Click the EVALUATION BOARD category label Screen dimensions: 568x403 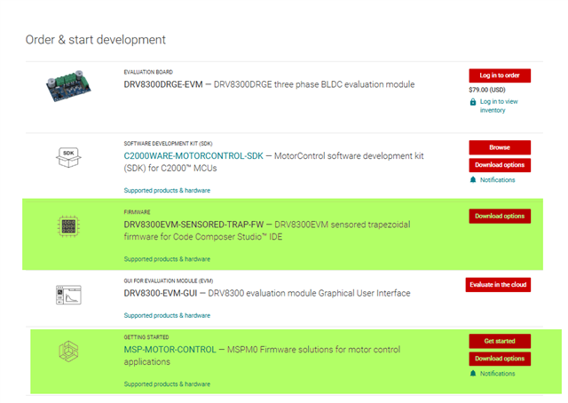pyautogui.click(x=148, y=72)
